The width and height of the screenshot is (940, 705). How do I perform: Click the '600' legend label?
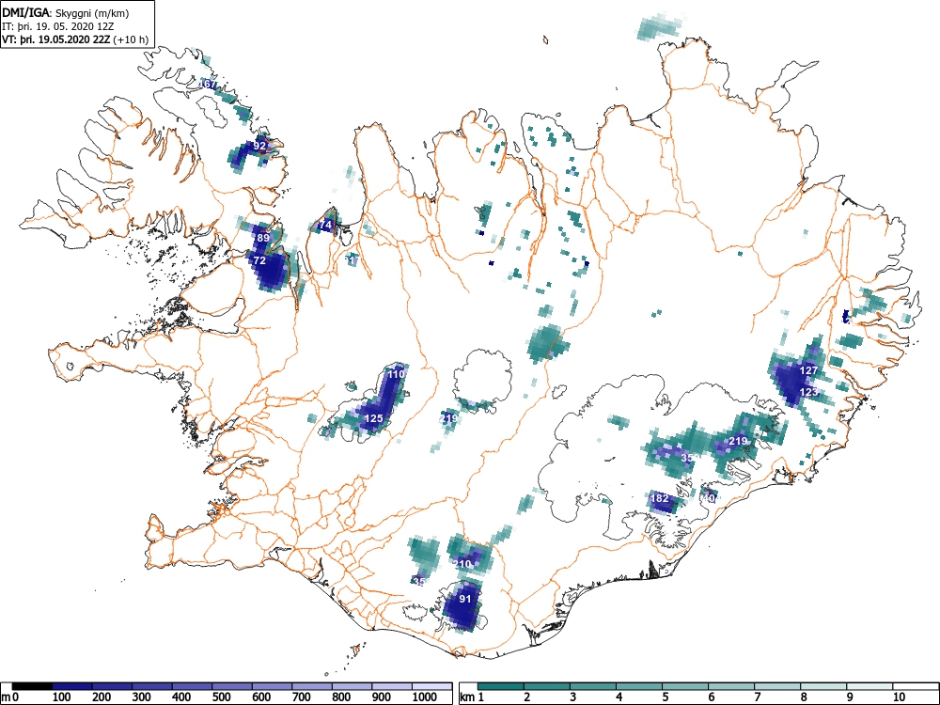(262, 697)
